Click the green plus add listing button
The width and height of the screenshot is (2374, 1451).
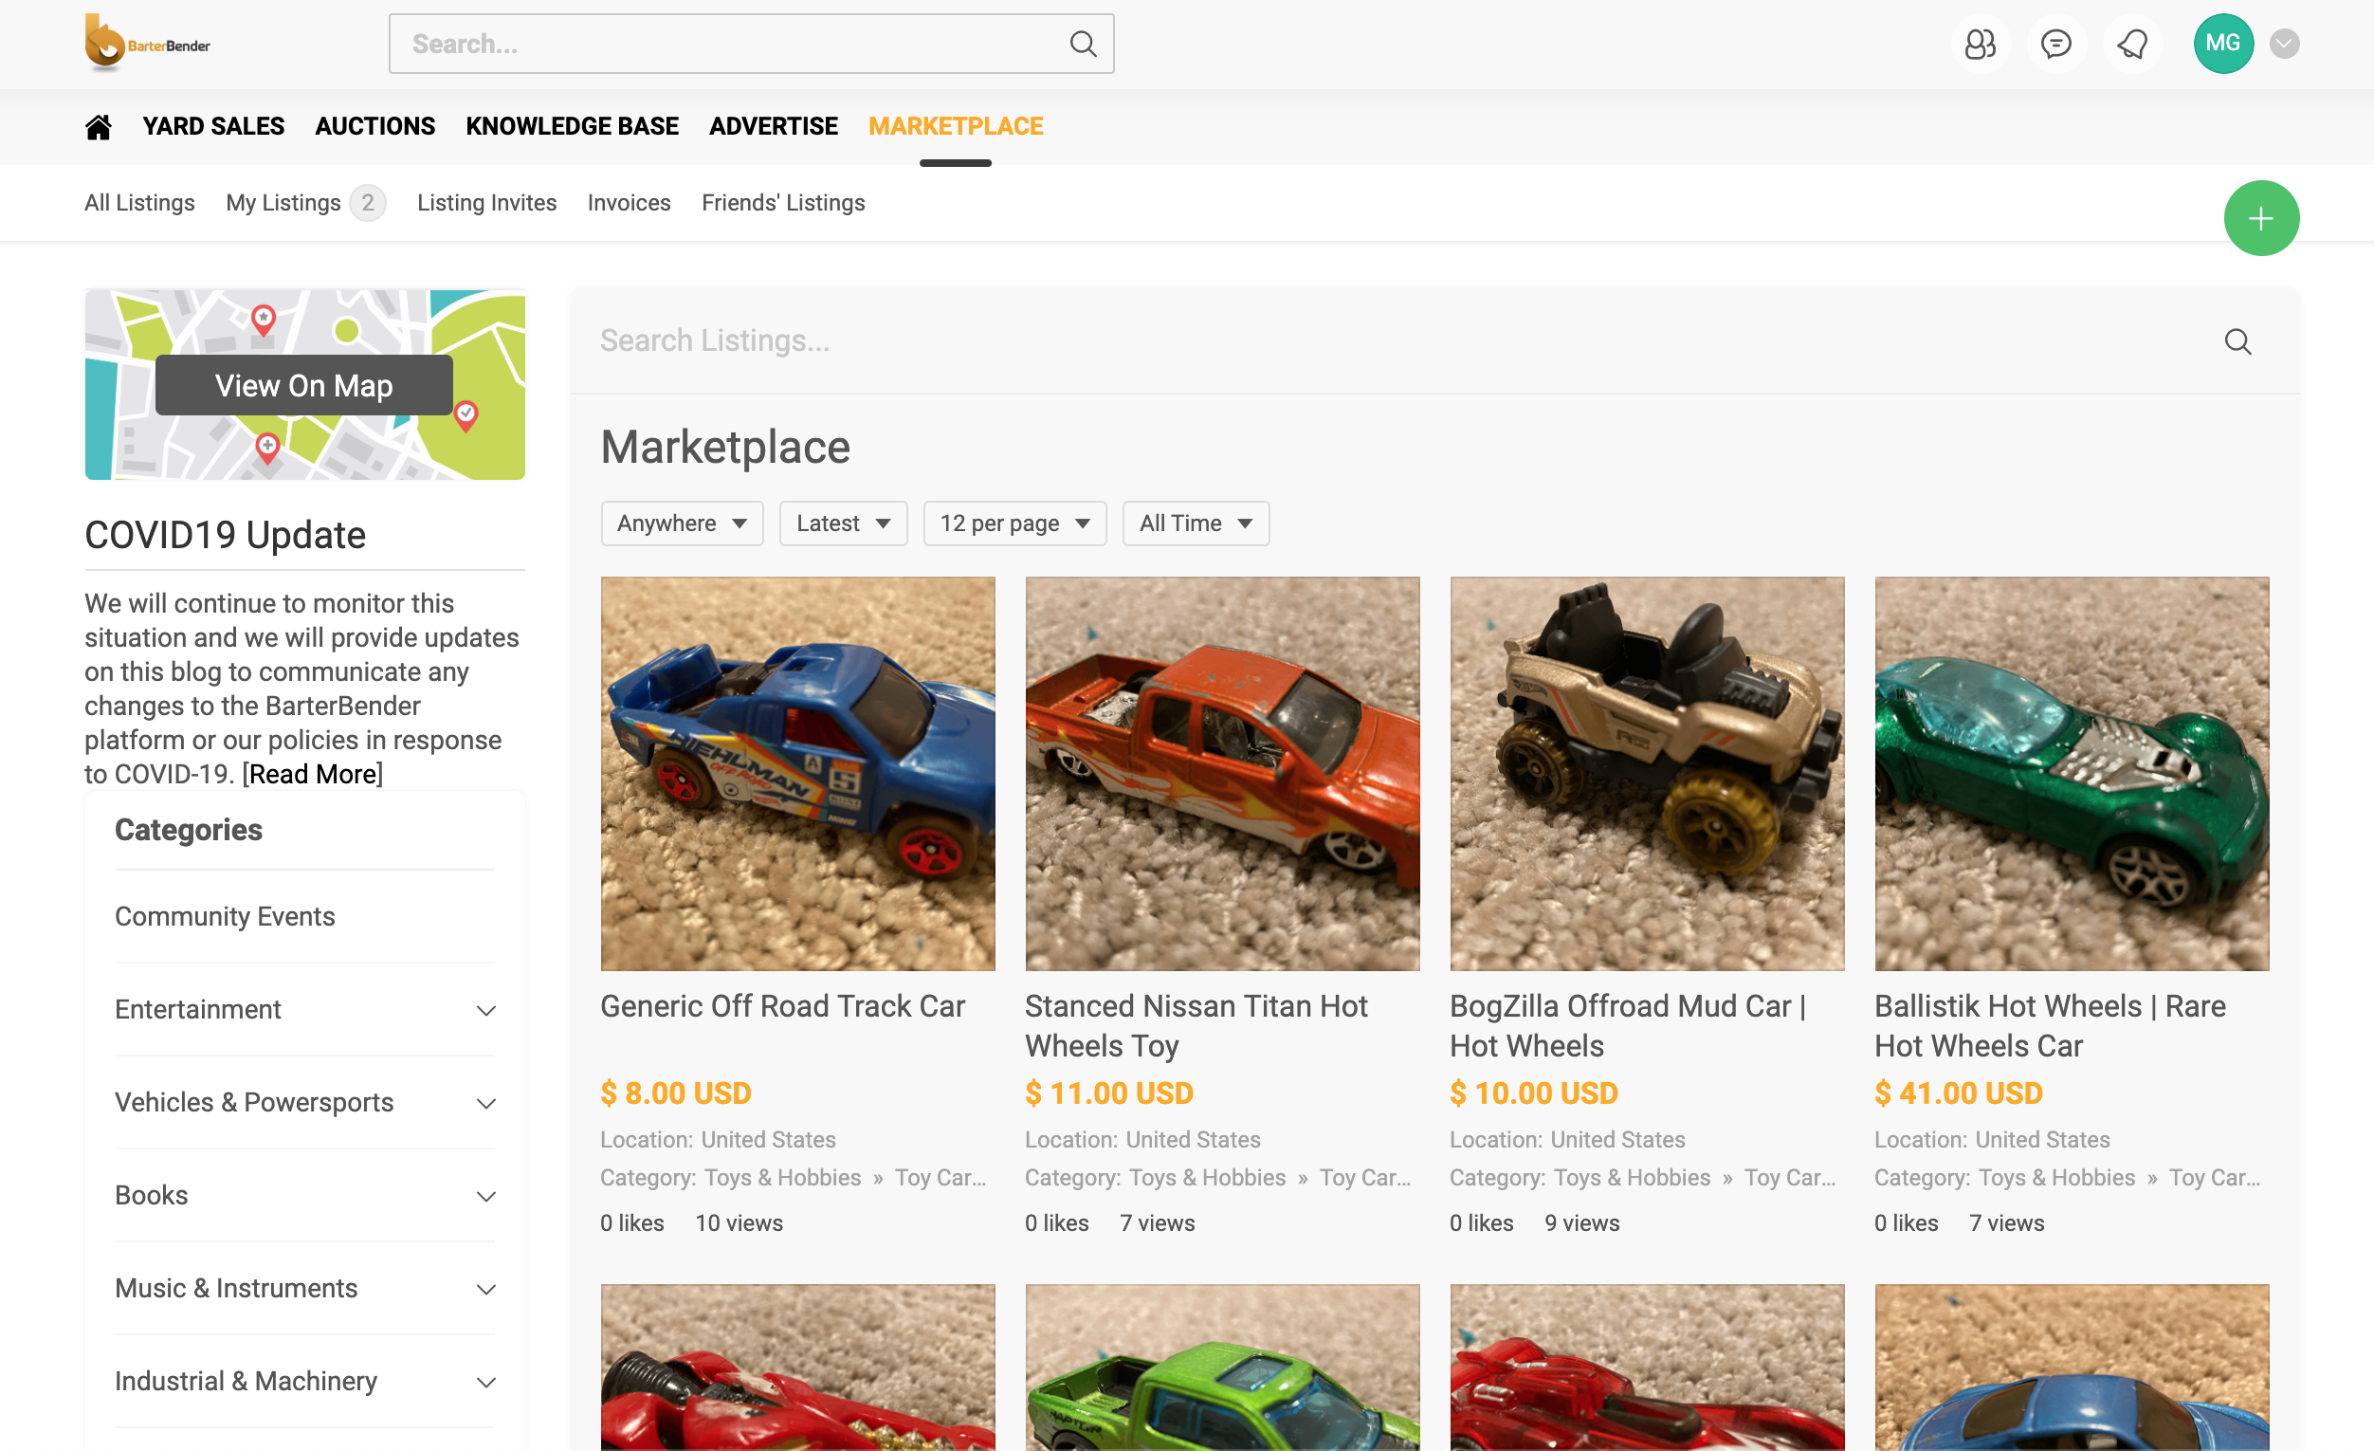(2259, 218)
